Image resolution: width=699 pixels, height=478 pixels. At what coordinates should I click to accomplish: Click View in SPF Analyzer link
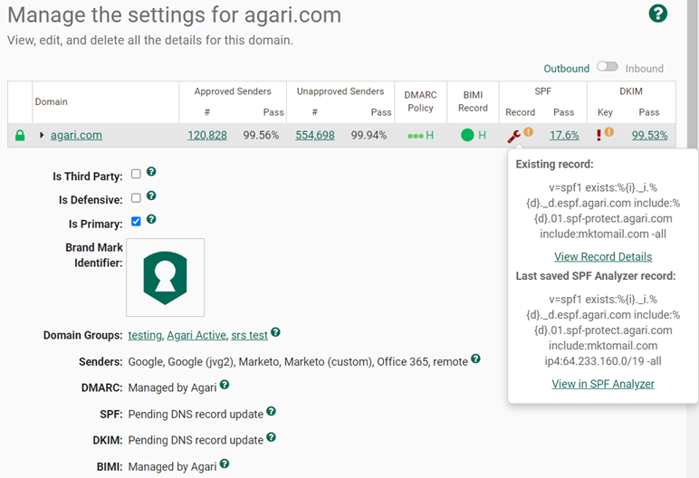(603, 384)
